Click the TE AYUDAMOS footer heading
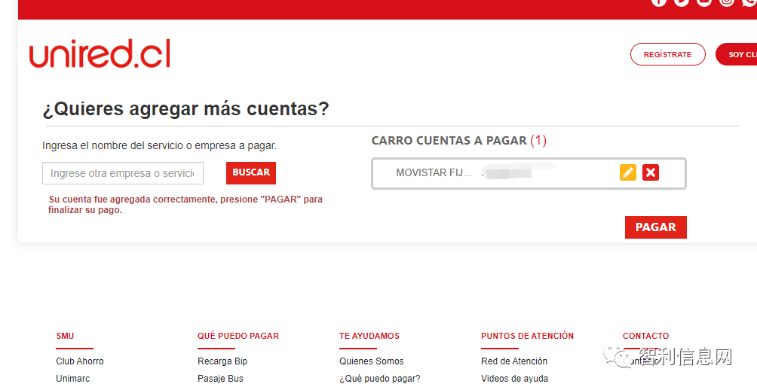757x390 pixels. click(x=369, y=336)
